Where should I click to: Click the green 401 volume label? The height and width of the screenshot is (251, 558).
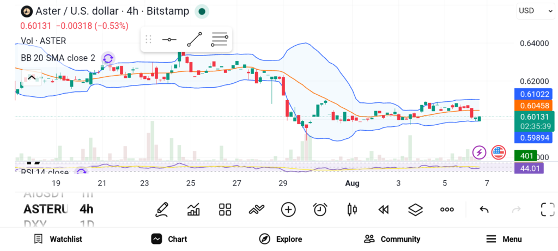526,156
